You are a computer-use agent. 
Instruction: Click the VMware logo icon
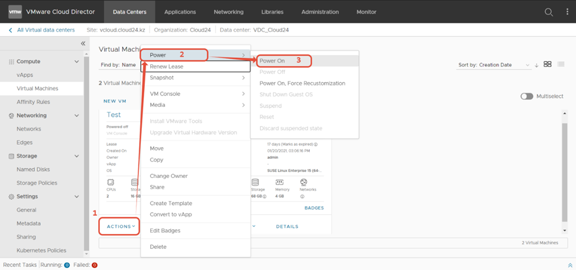[15, 12]
